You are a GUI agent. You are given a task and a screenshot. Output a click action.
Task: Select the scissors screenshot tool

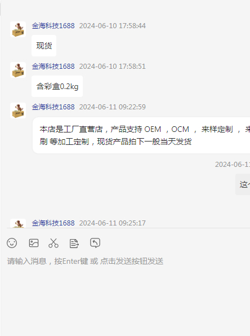(x=53, y=243)
